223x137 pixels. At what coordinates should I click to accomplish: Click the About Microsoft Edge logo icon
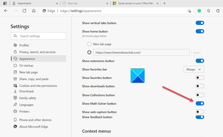15,126
